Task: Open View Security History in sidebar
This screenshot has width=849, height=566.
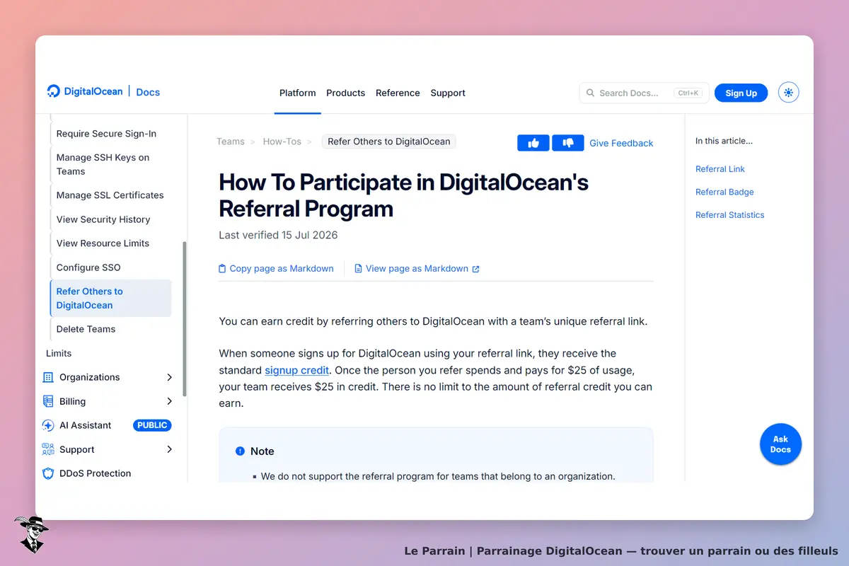Action: [x=103, y=219]
